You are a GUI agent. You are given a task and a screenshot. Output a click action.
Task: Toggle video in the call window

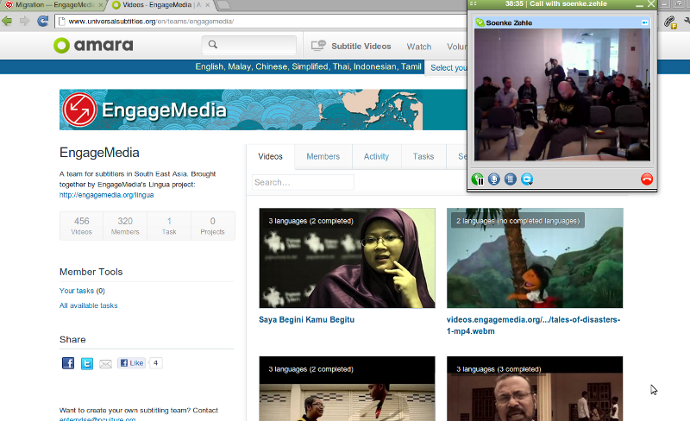coord(527,179)
